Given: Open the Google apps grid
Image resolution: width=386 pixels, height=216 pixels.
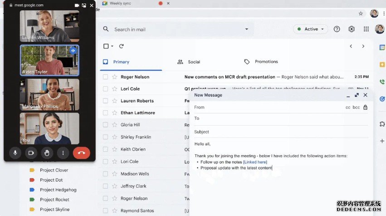Looking at the screenshot, I should click(366, 29).
